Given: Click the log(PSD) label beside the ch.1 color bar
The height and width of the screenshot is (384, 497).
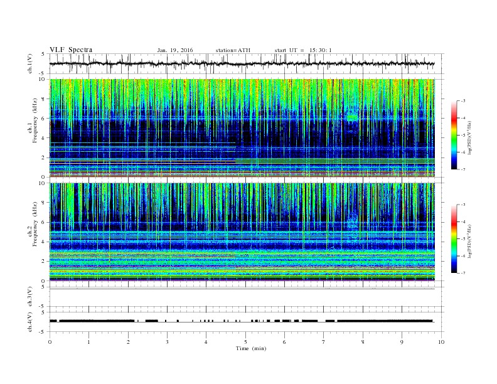Looking at the screenshot, I should (x=470, y=138).
